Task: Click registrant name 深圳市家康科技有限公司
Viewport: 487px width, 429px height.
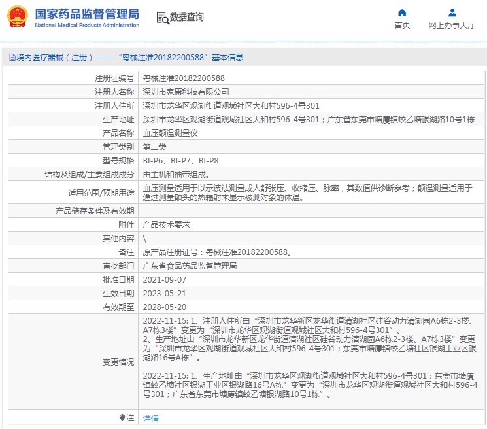Action: pyautogui.click(x=186, y=92)
